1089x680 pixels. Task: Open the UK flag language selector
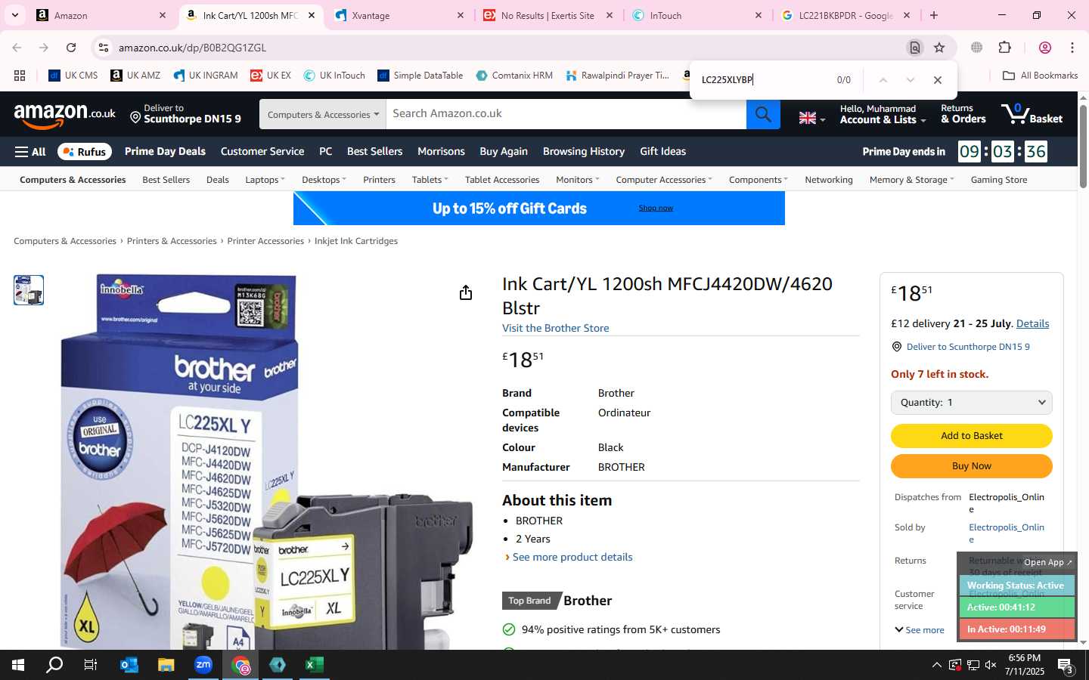coord(811,118)
